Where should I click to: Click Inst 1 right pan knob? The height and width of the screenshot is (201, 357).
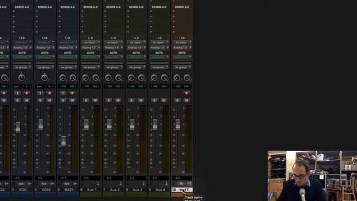187,78
